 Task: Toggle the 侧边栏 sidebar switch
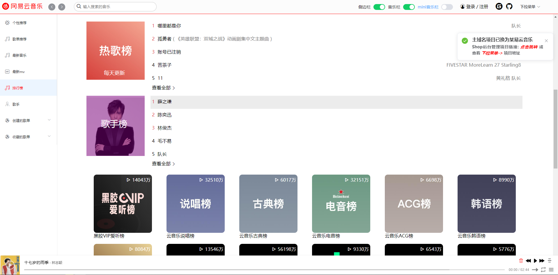coord(379,7)
